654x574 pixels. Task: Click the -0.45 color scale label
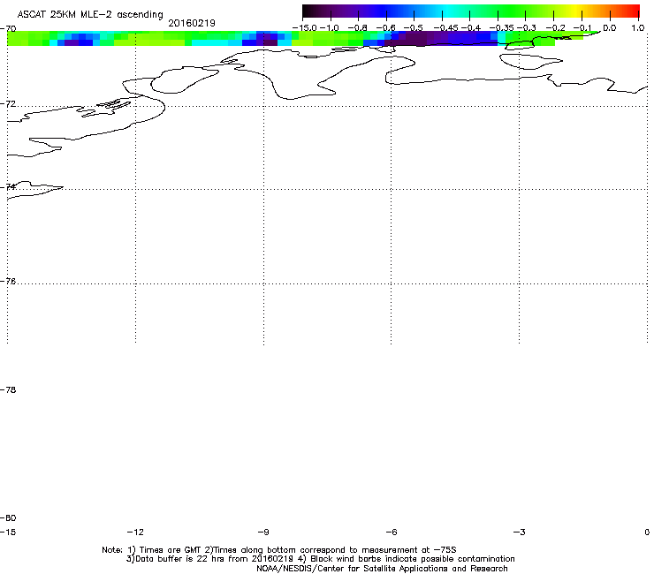[x=446, y=28]
